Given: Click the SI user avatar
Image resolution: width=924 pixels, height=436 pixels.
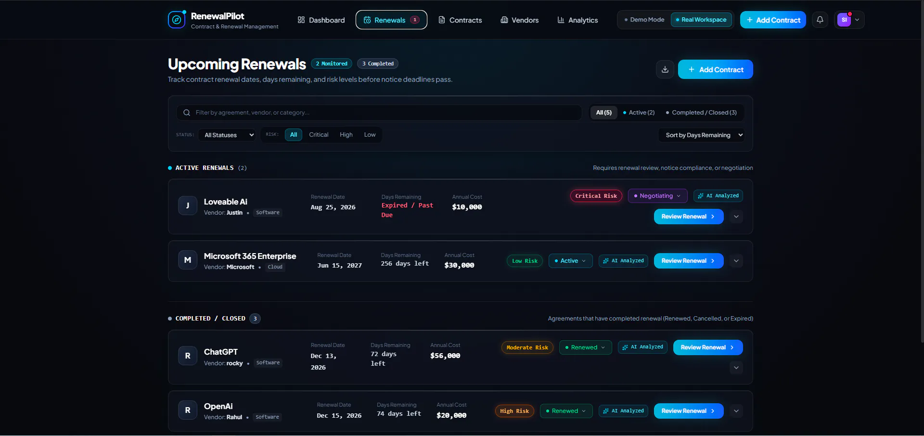Looking at the screenshot, I should point(844,20).
